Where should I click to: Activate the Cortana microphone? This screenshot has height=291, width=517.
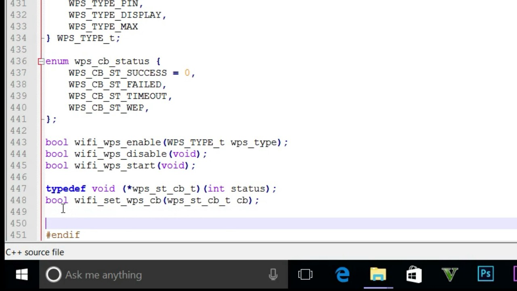point(273,275)
